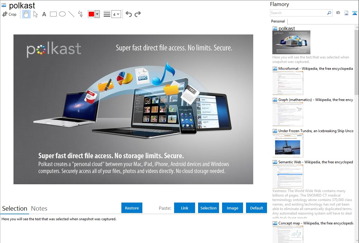Screen dimensions: 359x243
Task: Pick the rectangle shape tool
Action: pyautogui.click(x=53, y=14)
